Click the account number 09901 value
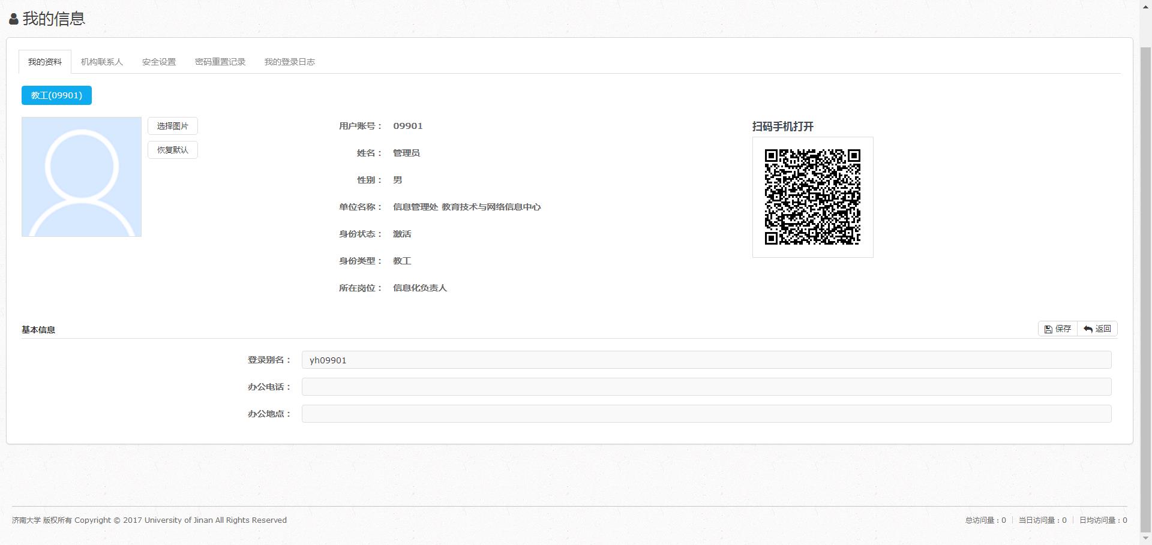This screenshot has height=545, width=1152. tap(408, 126)
